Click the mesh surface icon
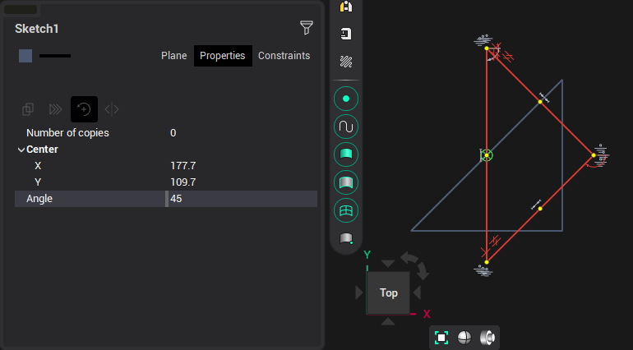 (x=346, y=210)
